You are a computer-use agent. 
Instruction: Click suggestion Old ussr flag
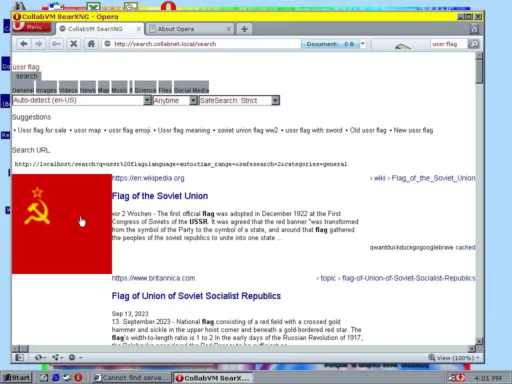tap(368, 130)
